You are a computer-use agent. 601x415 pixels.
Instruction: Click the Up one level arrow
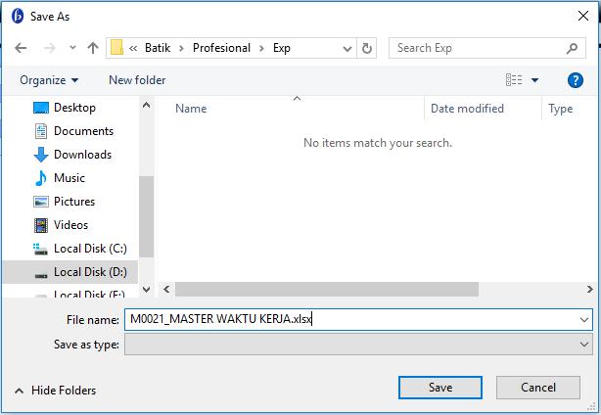(93, 48)
